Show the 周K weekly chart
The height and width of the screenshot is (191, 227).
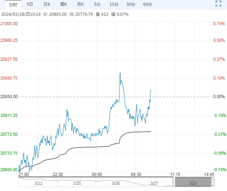(x=64, y=4)
